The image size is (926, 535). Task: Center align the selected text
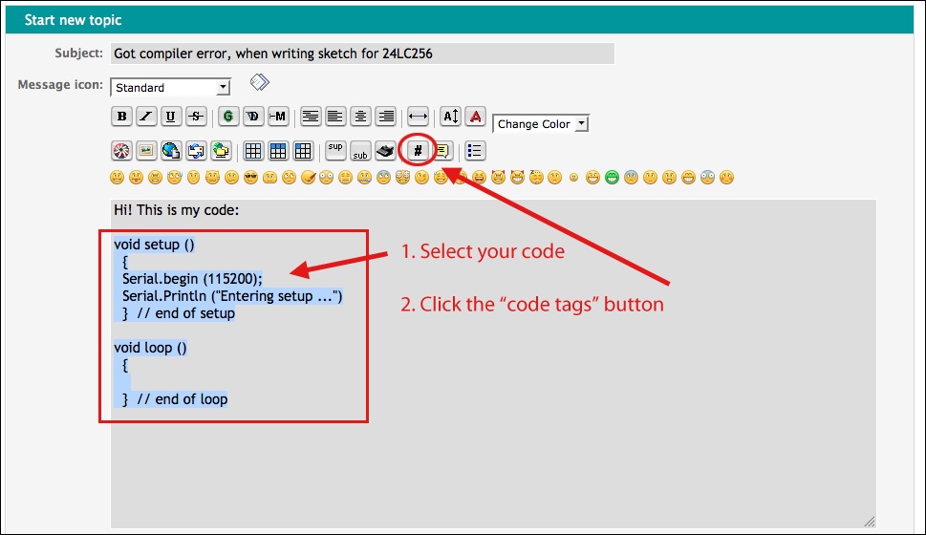[360, 117]
